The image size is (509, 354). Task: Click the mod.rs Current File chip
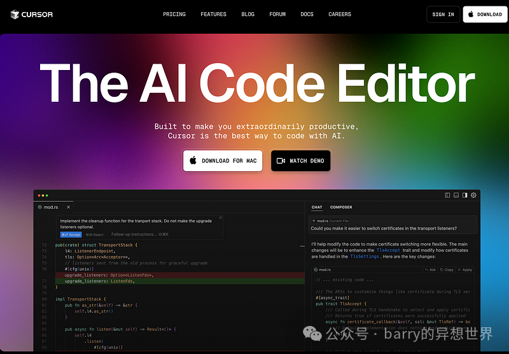pyautogui.click(x=330, y=221)
